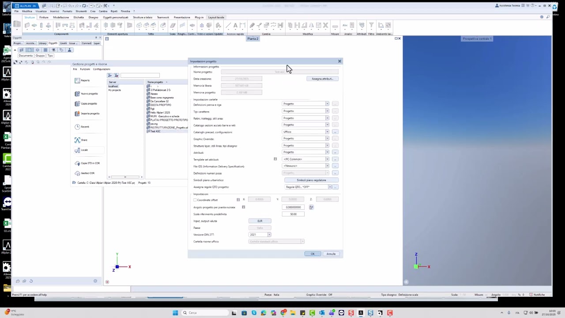Screen dimensions: 565x318
Task: Click Simboli piano regolatore button
Action: point(311,180)
